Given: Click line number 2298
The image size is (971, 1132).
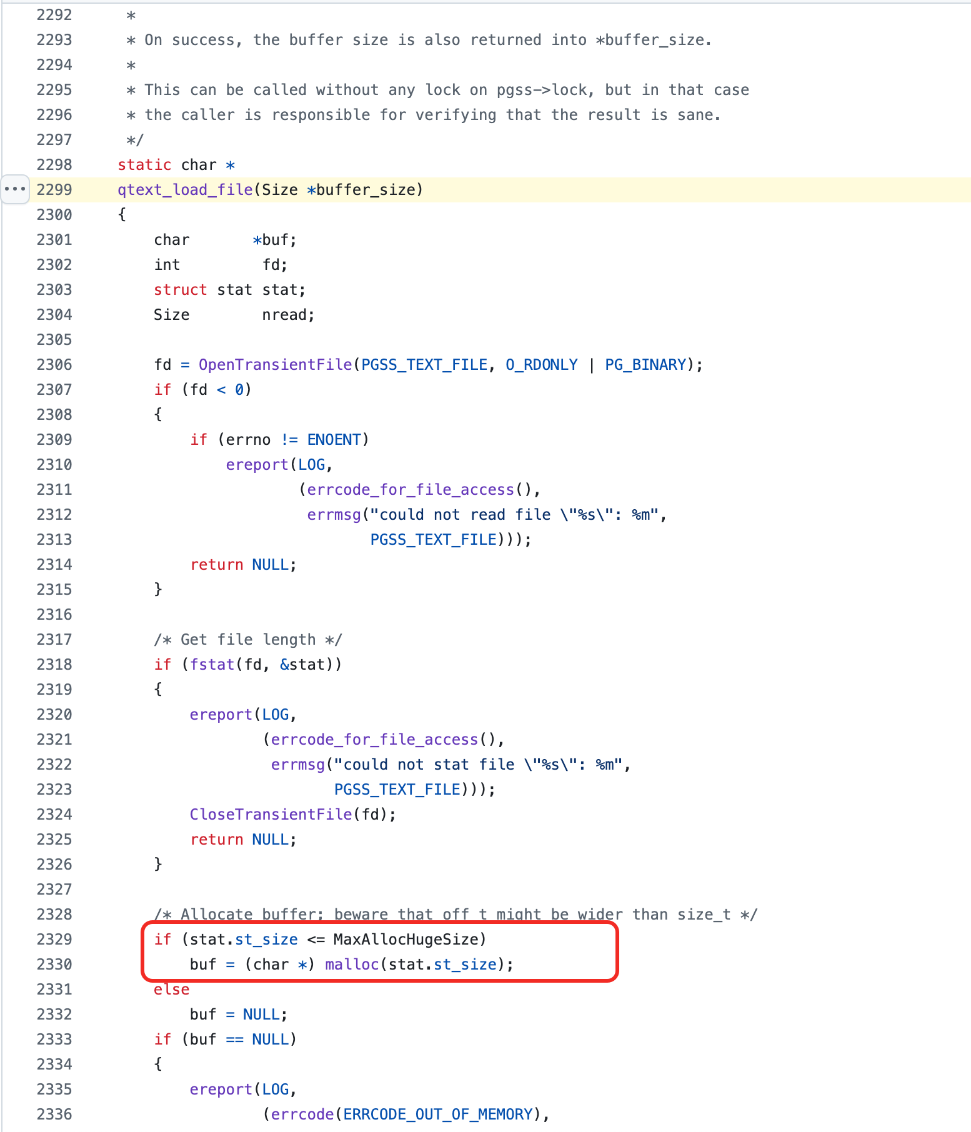Looking at the screenshot, I should (54, 164).
